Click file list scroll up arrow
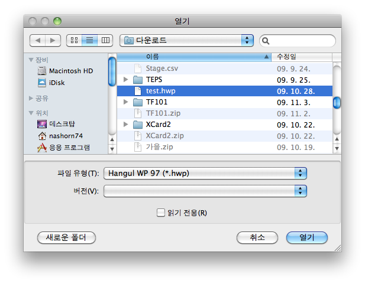 tap(337, 139)
